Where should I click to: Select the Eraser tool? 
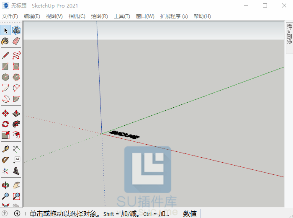(16, 41)
